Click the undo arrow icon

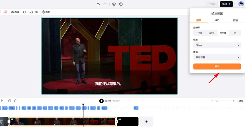pos(98,4)
